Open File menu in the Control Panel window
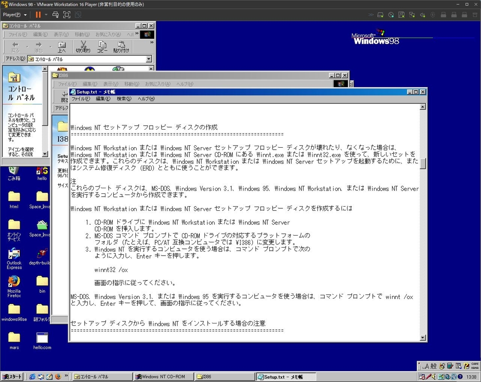The width and height of the screenshot is (481, 382). [x=18, y=35]
